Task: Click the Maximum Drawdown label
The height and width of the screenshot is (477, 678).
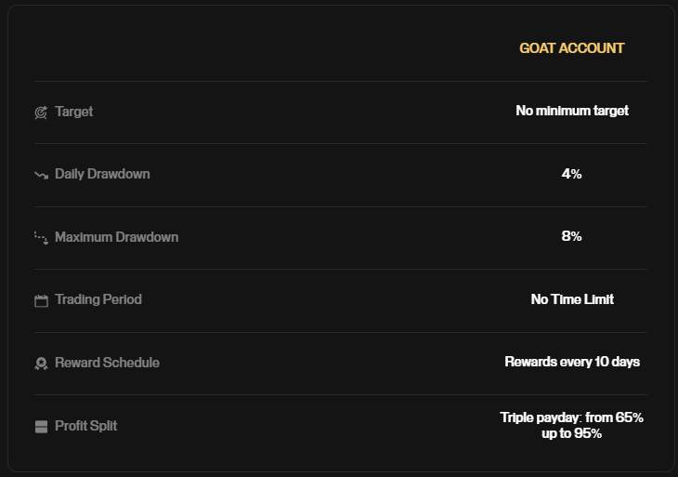Action: point(117,237)
